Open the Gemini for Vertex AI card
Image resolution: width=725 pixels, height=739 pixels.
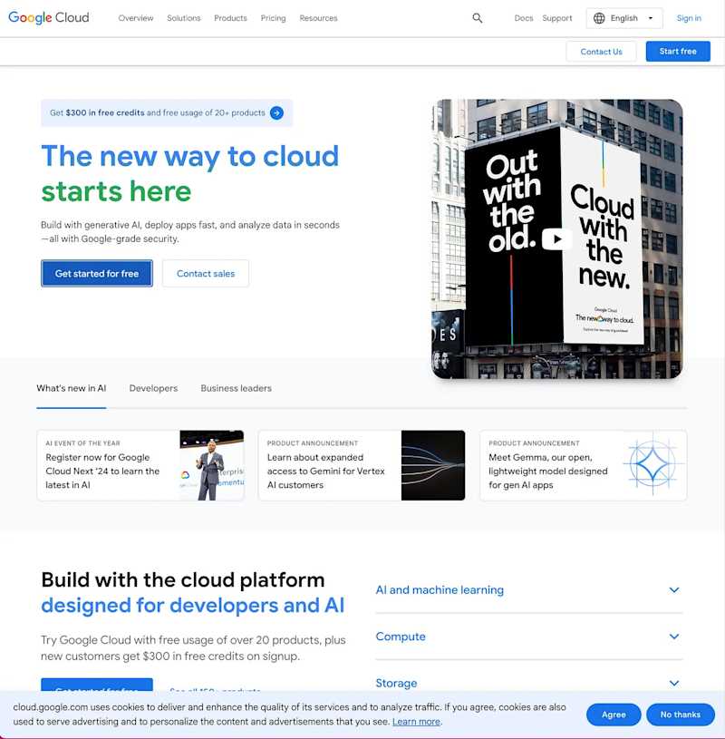coord(362,465)
